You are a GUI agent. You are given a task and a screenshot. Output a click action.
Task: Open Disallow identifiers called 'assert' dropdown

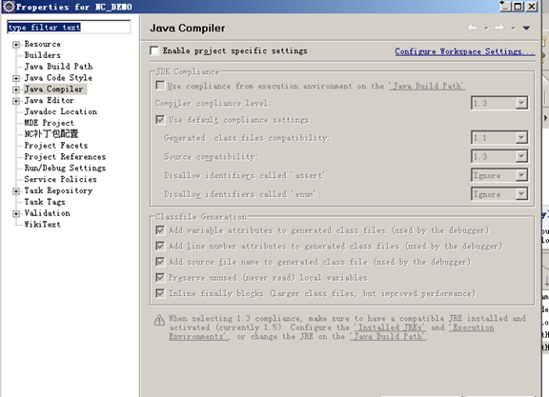click(x=499, y=175)
